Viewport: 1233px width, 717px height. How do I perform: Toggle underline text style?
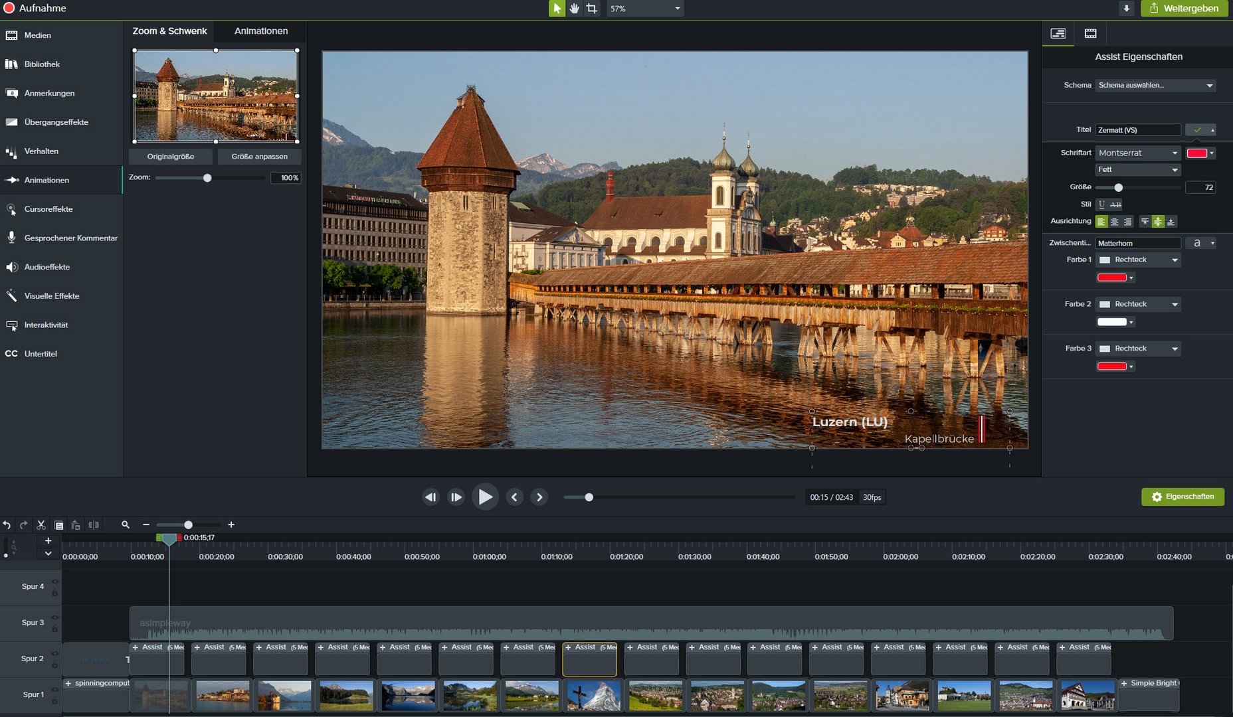[1101, 204]
